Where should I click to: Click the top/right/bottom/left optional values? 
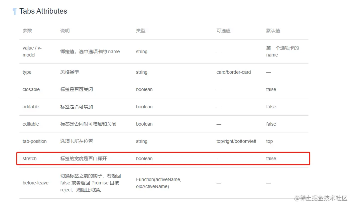pyautogui.click(x=237, y=141)
